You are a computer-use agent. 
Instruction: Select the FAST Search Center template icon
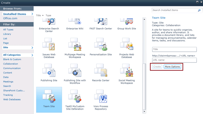tap(101, 22)
